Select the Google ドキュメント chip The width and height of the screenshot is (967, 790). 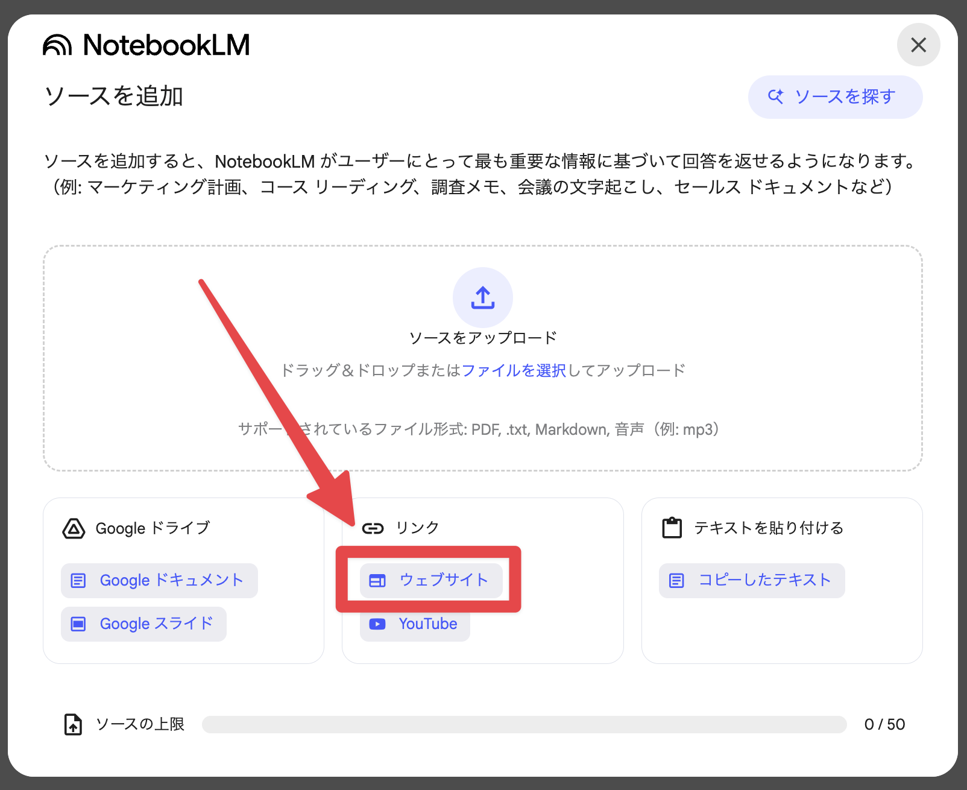[159, 580]
